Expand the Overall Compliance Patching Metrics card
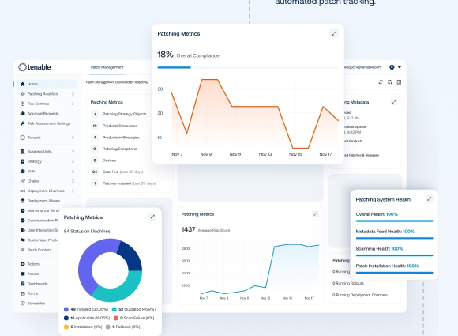The height and width of the screenshot is (336, 458). (x=334, y=34)
